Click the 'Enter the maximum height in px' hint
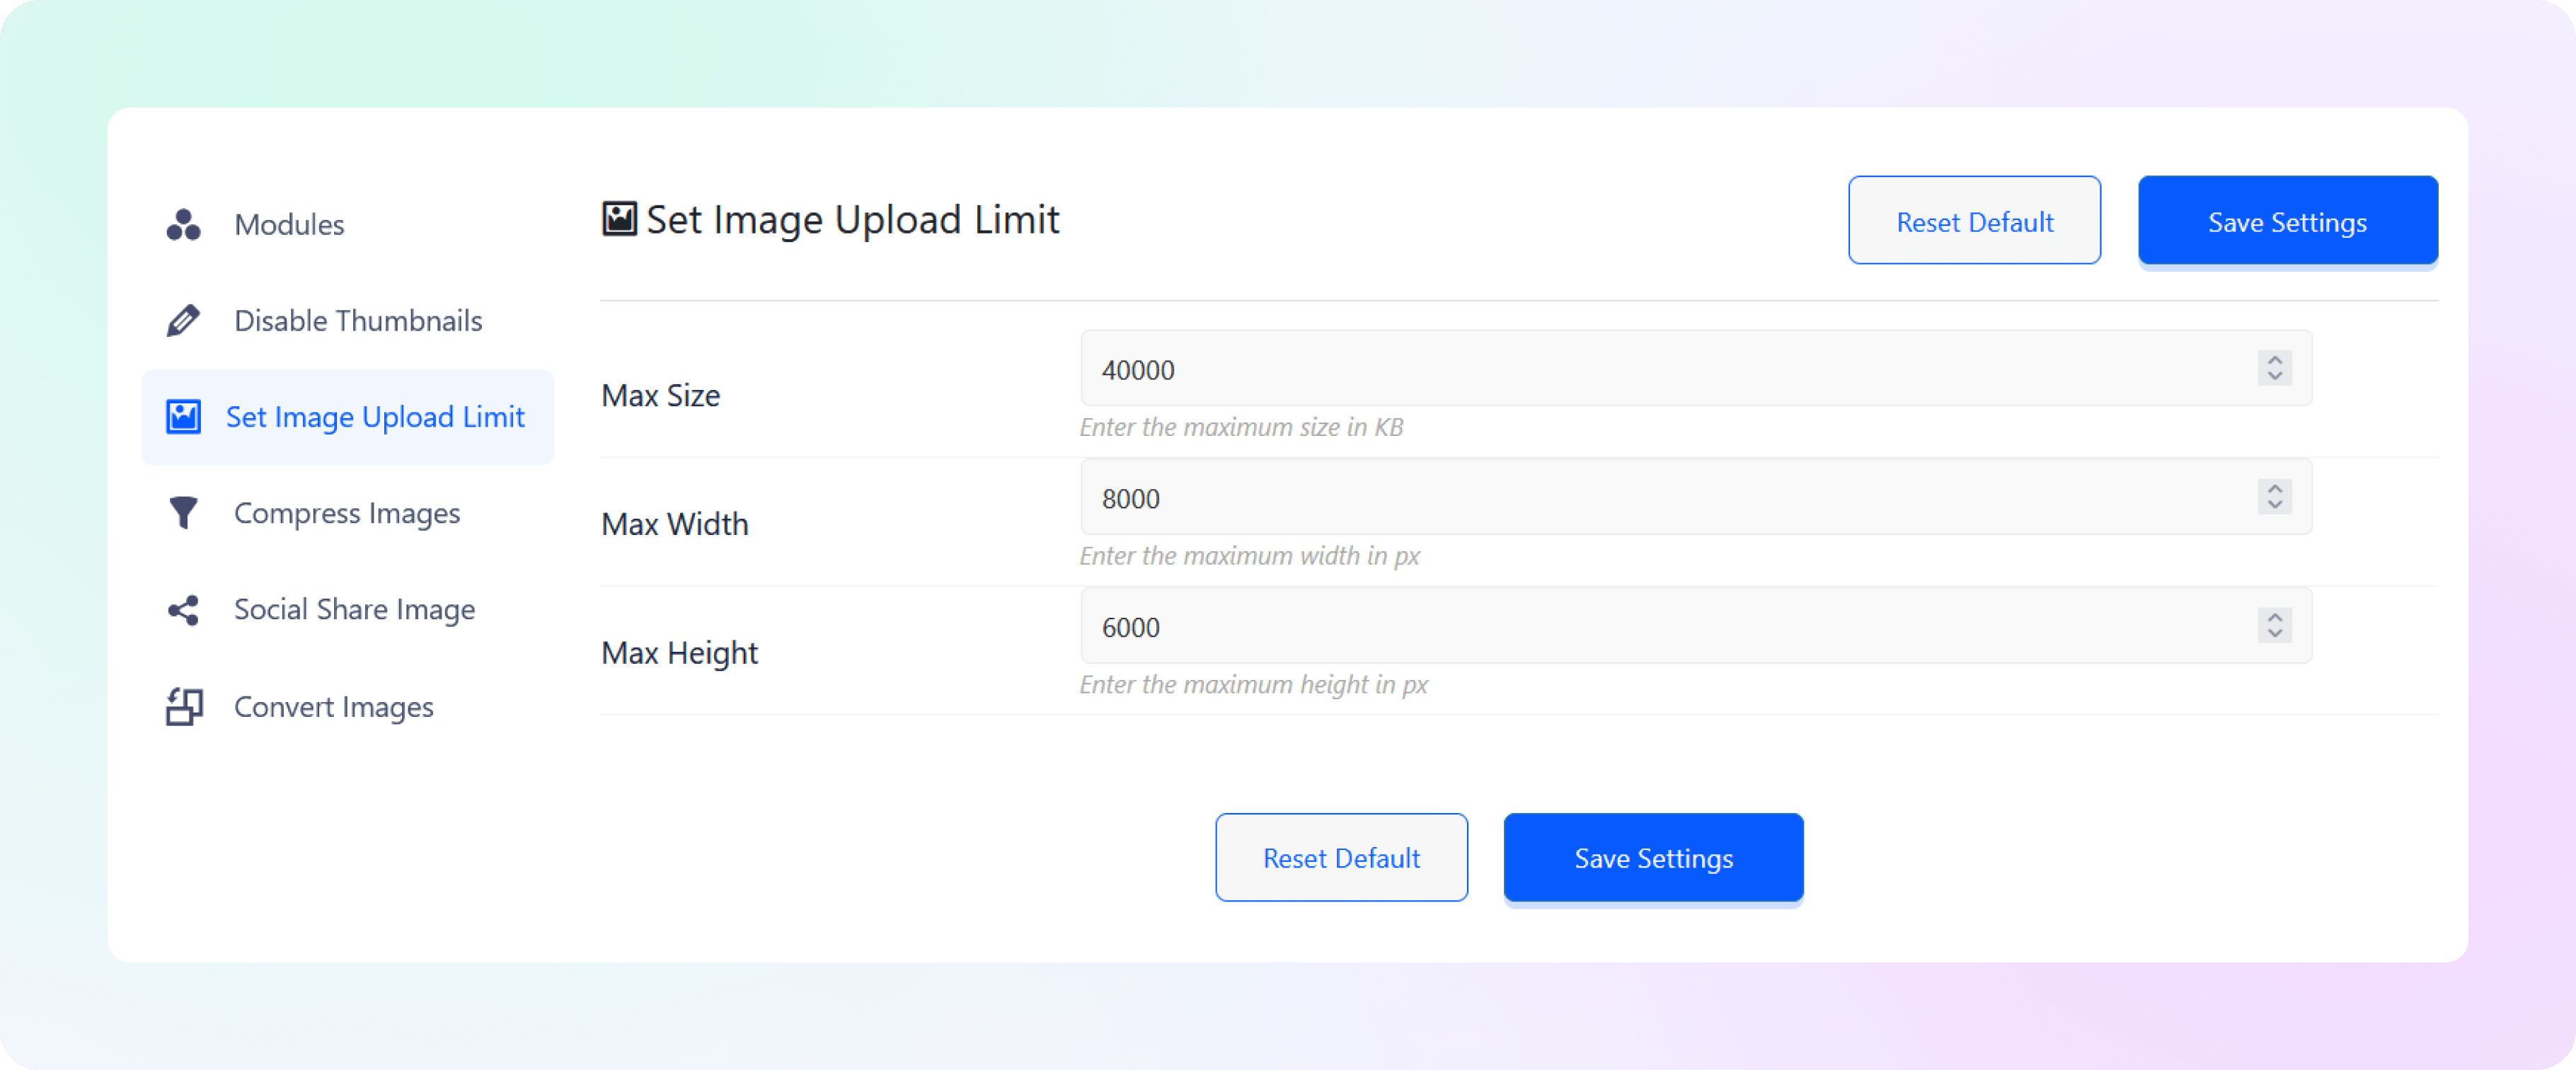This screenshot has height=1070, width=2576. tap(1254, 686)
